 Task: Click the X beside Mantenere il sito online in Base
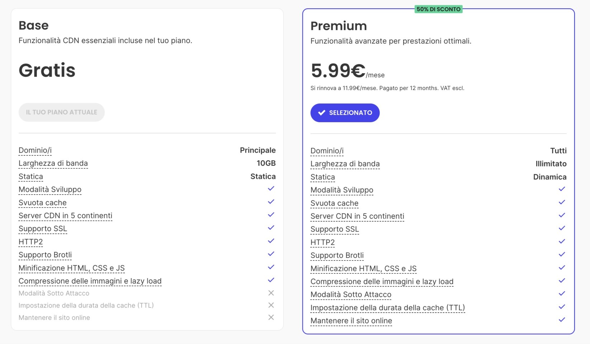coord(271,317)
